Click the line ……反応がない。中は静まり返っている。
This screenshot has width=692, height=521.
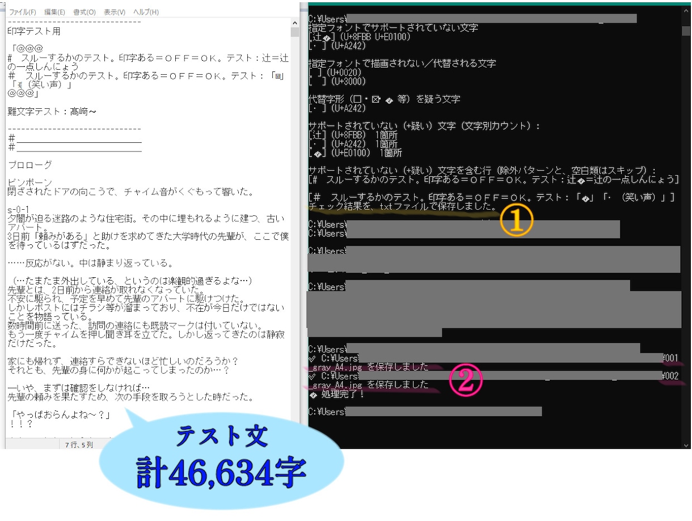[x=90, y=263]
